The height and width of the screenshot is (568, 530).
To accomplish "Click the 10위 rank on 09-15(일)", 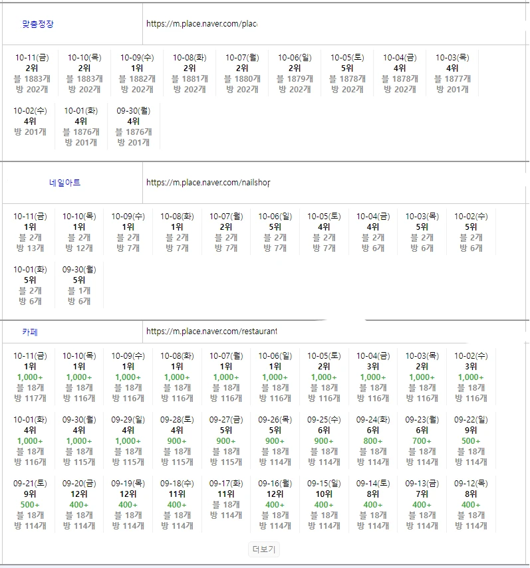I will coord(324,494).
